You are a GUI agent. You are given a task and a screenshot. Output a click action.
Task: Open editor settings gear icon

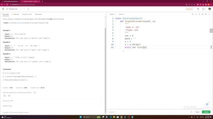[x=206, y=14]
